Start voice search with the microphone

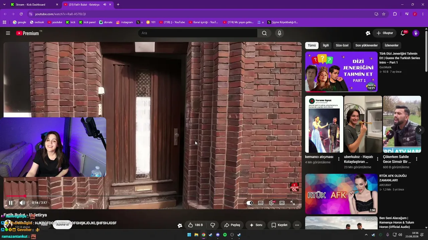coord(280,33)
